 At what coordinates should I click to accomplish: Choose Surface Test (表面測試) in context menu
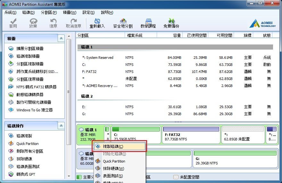click(x=120, y=176)
